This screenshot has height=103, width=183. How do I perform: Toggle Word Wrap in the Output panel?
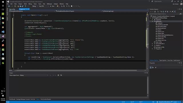61,75
